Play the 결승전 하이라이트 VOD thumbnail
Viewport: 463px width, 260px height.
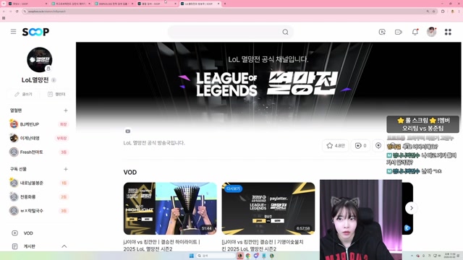170,209
